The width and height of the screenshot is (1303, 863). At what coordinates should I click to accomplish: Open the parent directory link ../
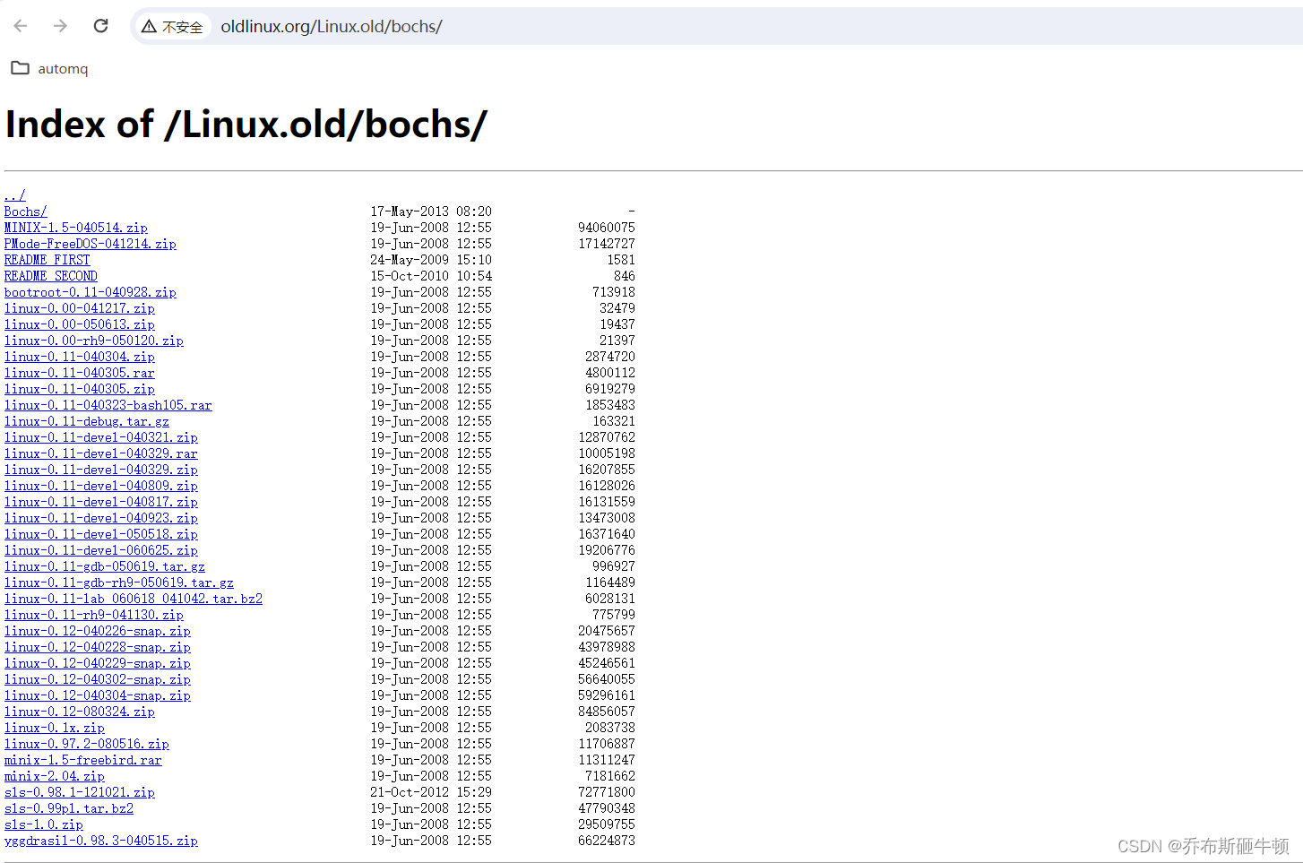[x=13, y=194]
